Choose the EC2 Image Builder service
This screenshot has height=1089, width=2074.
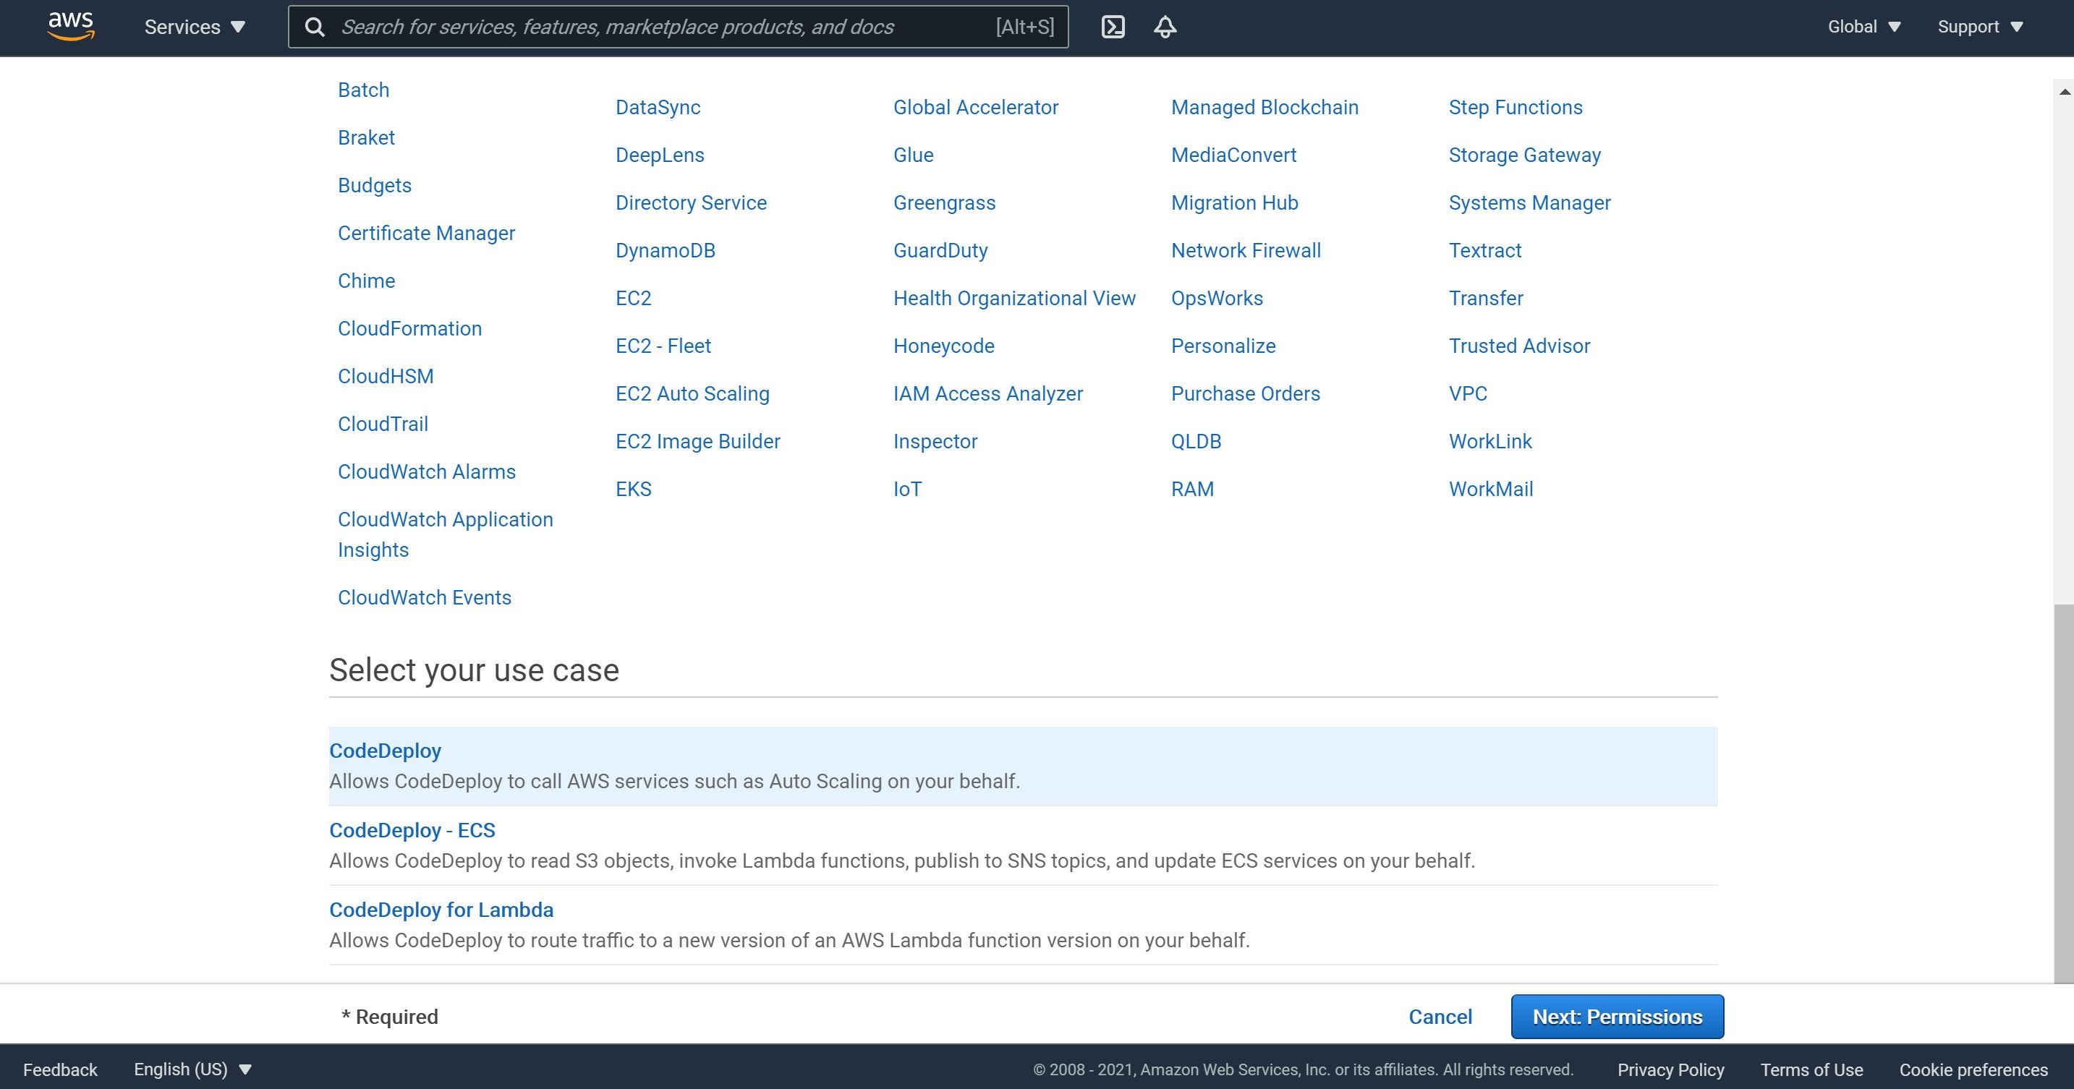click(x=697, y=441)
